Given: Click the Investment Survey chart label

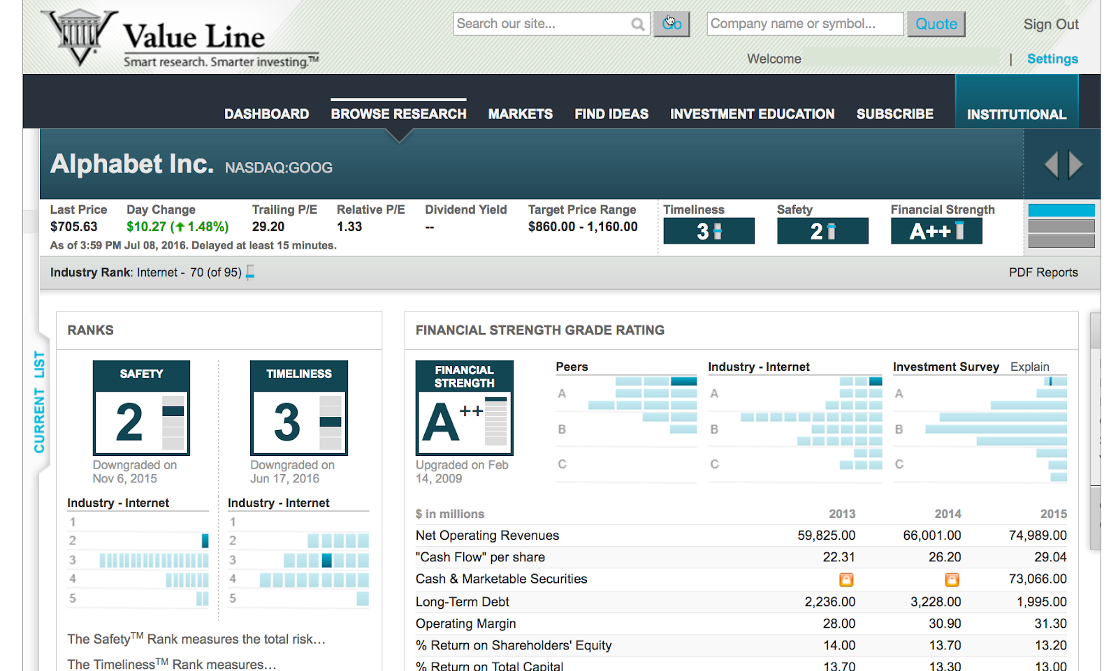Looking at the screenshot, I should (946, 367).
